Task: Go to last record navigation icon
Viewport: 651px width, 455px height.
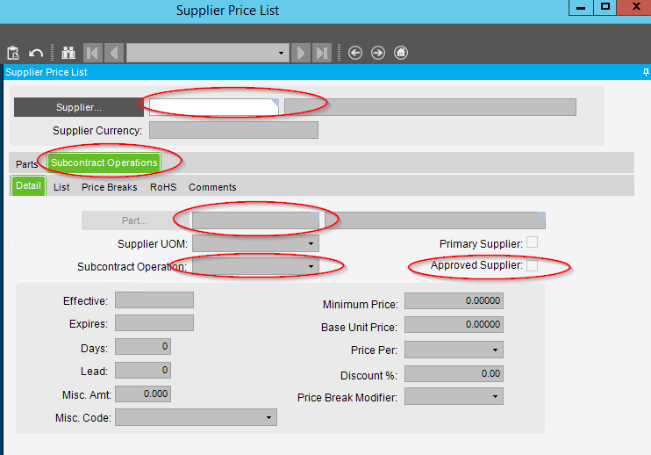Action: click(322, 53)
